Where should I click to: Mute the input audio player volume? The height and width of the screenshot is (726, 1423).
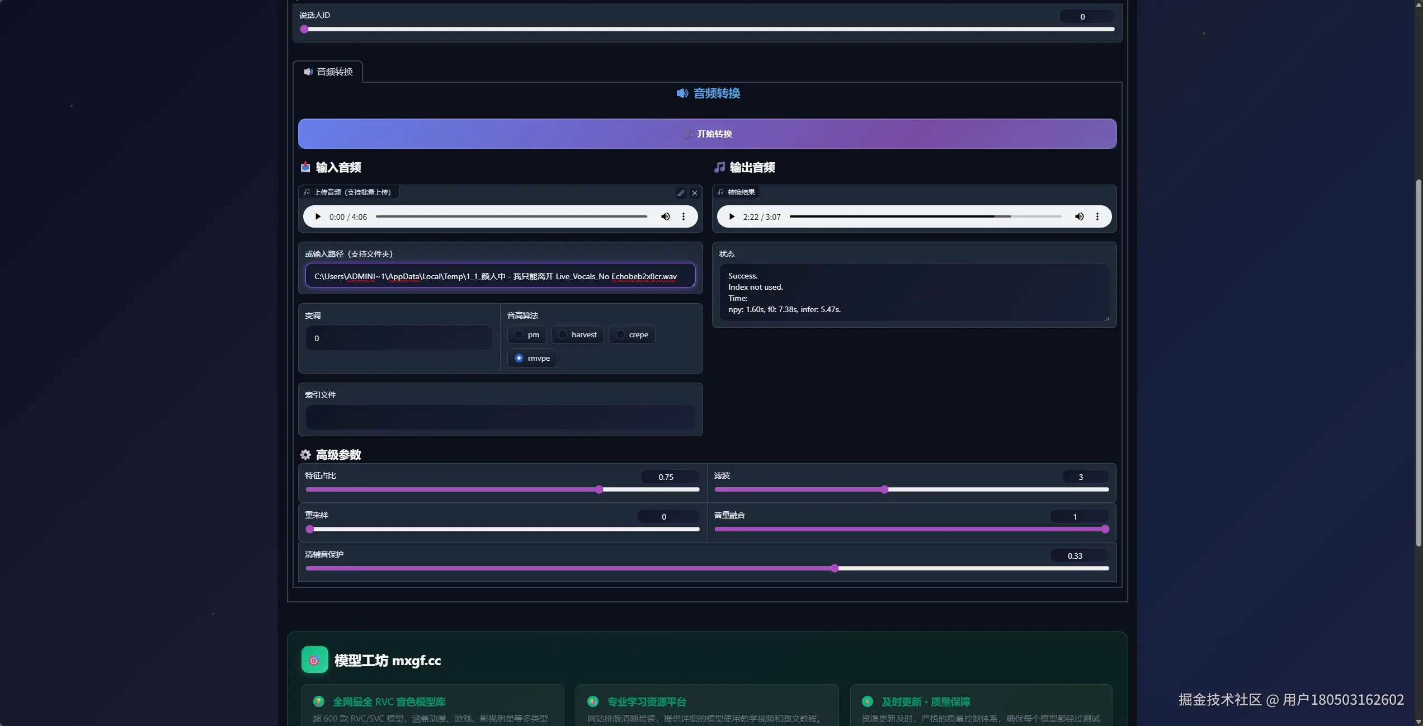[x=665, y=217]
